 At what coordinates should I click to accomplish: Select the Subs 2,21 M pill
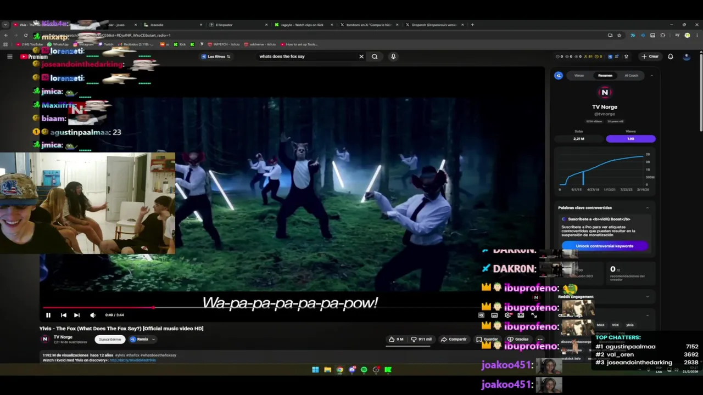point(579,139)
